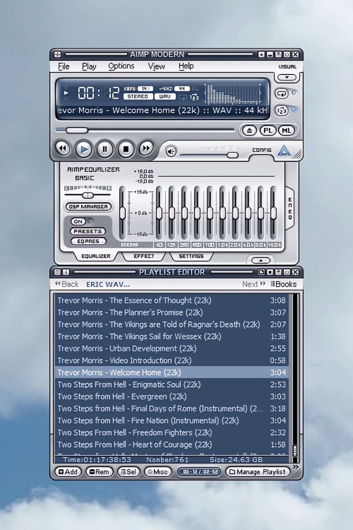The image size is (353, 530).
Task: Expand the VISUAL dropdown arrow
Action: coord(287,77)
